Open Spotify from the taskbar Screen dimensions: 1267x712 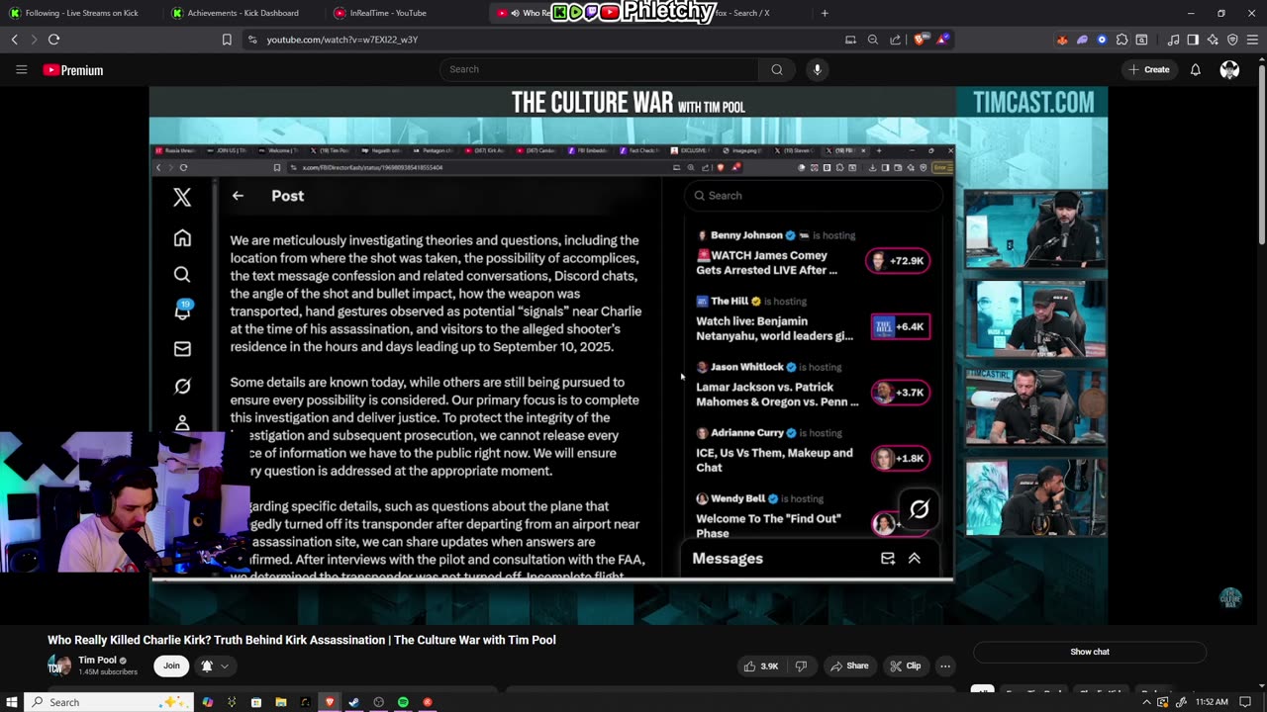[403, 702]
